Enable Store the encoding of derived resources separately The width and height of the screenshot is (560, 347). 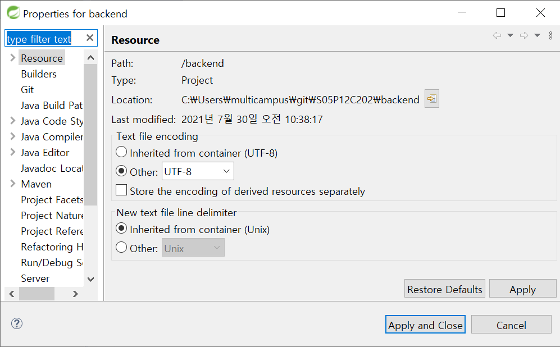click(x=121, y=190)
